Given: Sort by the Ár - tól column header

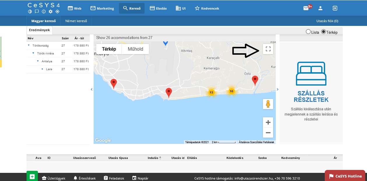Looking at the screenshot, I should (x=79, y=38).
